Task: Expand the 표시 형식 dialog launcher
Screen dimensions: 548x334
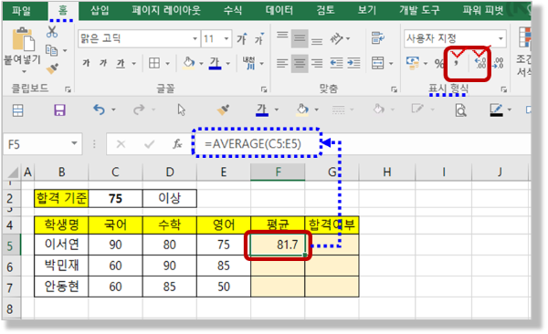Action: coord(503,89)
